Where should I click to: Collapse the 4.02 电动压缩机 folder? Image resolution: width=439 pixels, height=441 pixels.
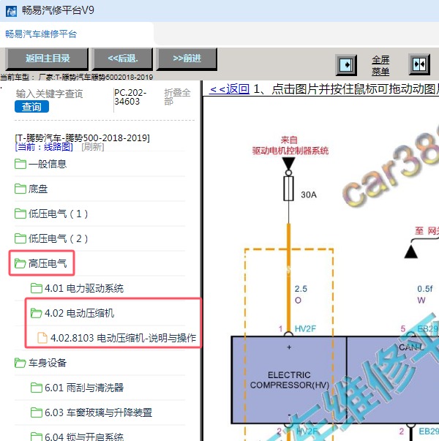[x=79, y=313]
